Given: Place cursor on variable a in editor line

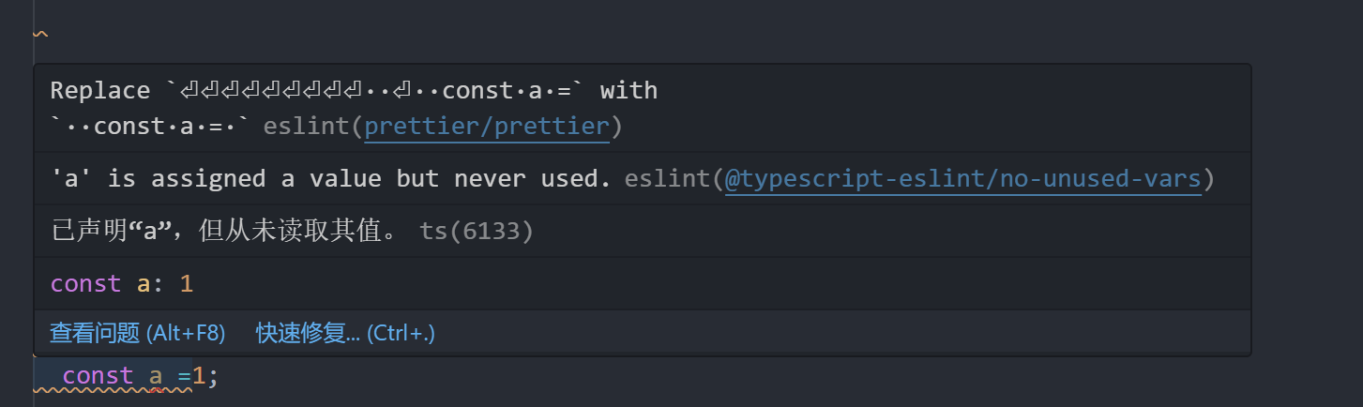Looking at the screenshot, I should (157, 377).
